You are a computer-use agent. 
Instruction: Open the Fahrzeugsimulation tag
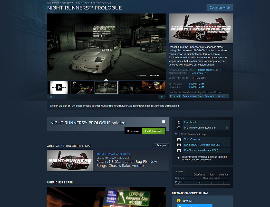[192, 96]
